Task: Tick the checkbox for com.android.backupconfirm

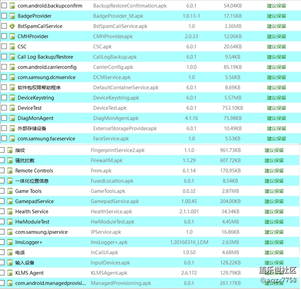Action: pos(4,6)
